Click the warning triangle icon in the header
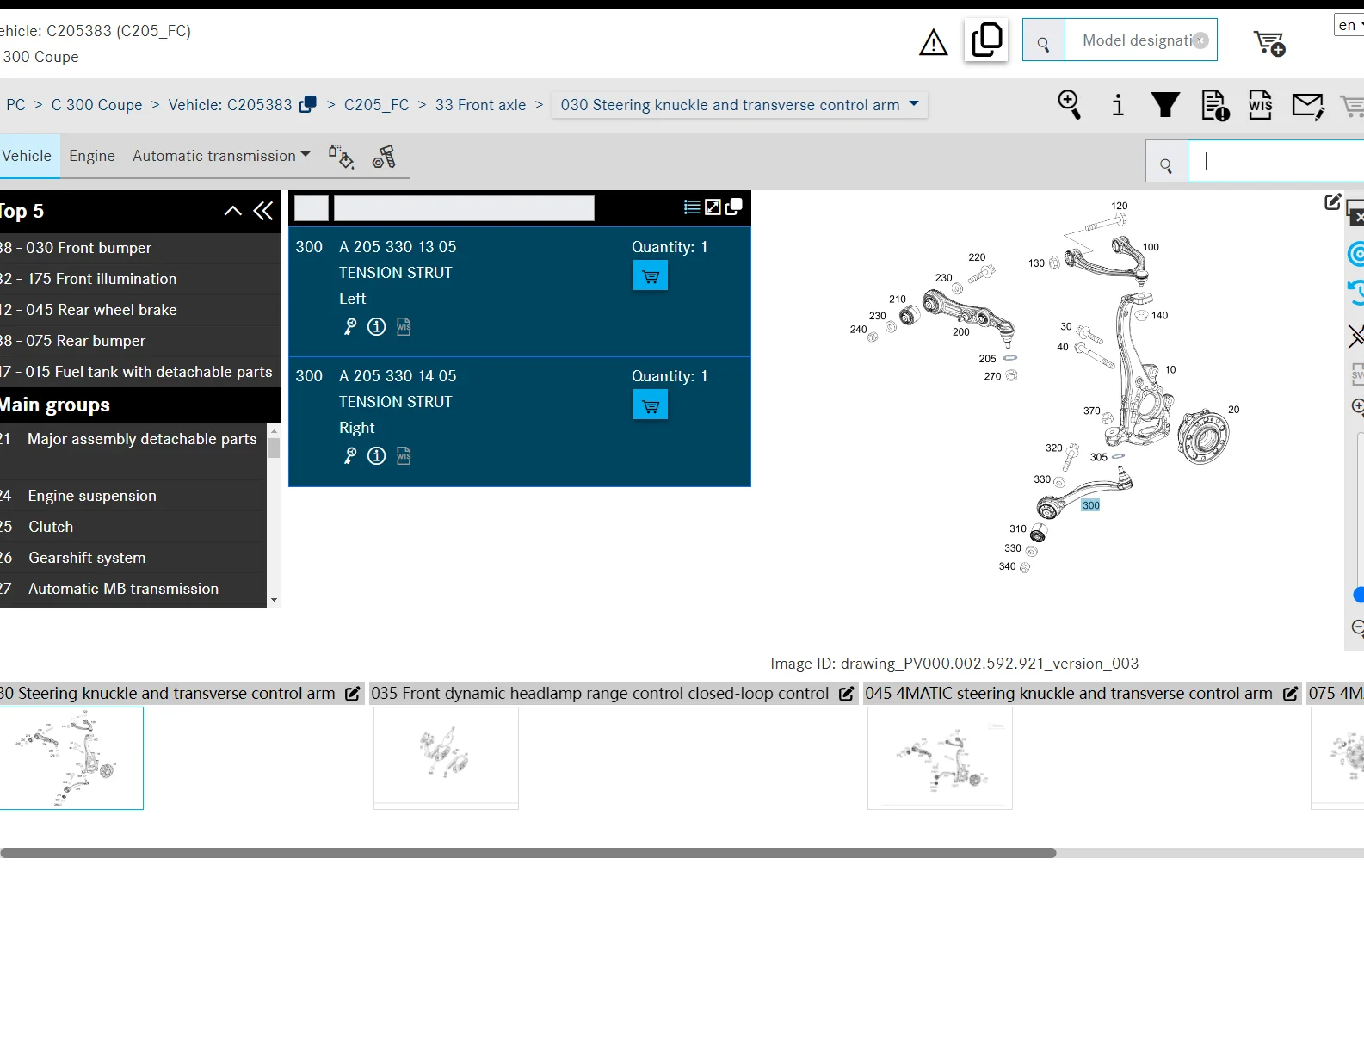The image size is (1364, 1038). pyautogui.click(x=934, y=41)
